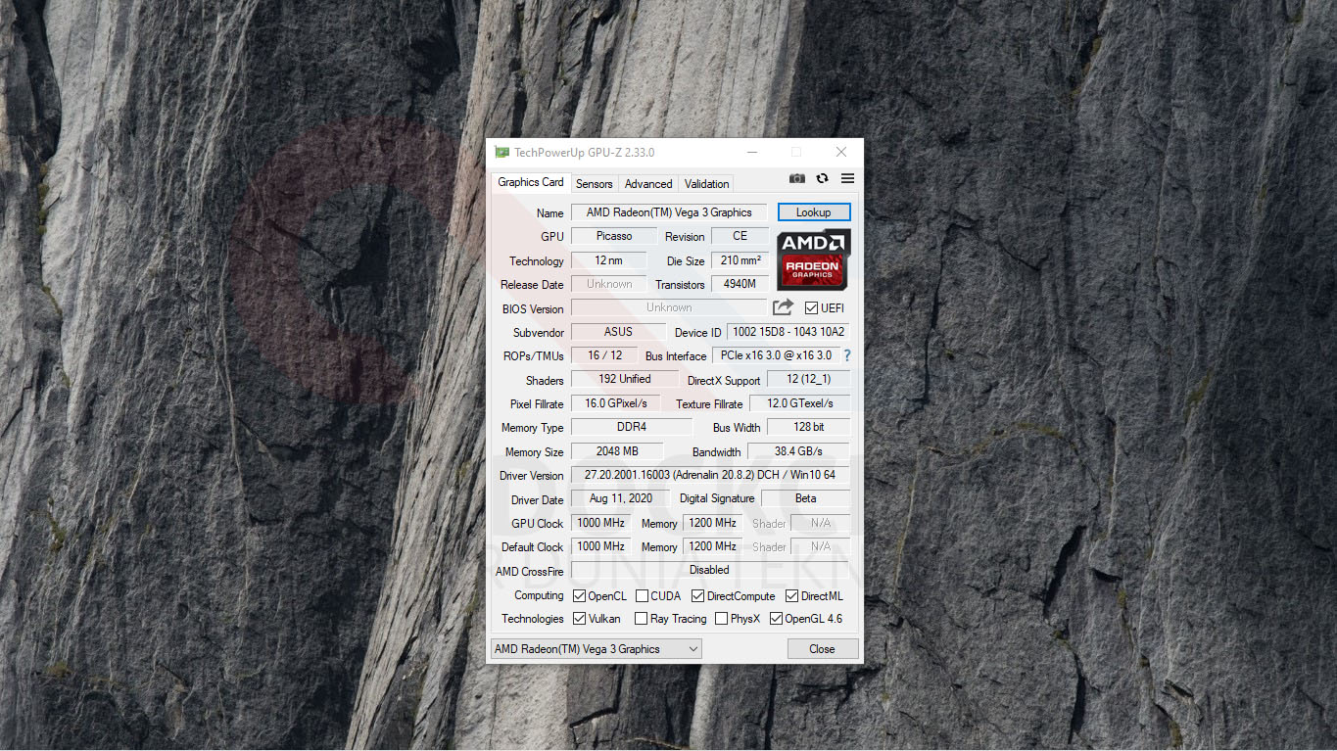Switch to the Sensors tab
The width and height of the screenshot is (1337, 751).
[595, 184]
